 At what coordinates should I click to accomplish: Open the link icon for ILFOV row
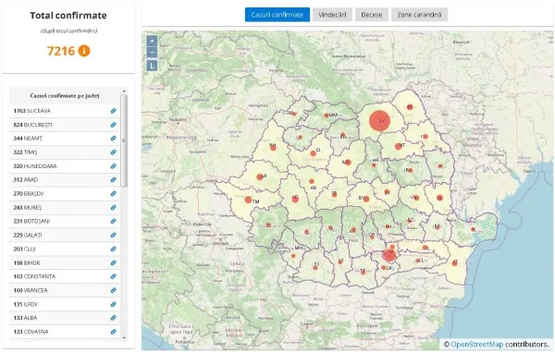[x=113, y=304]
